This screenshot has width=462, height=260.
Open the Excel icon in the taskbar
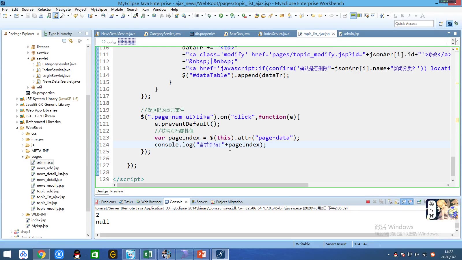(148, 254)
